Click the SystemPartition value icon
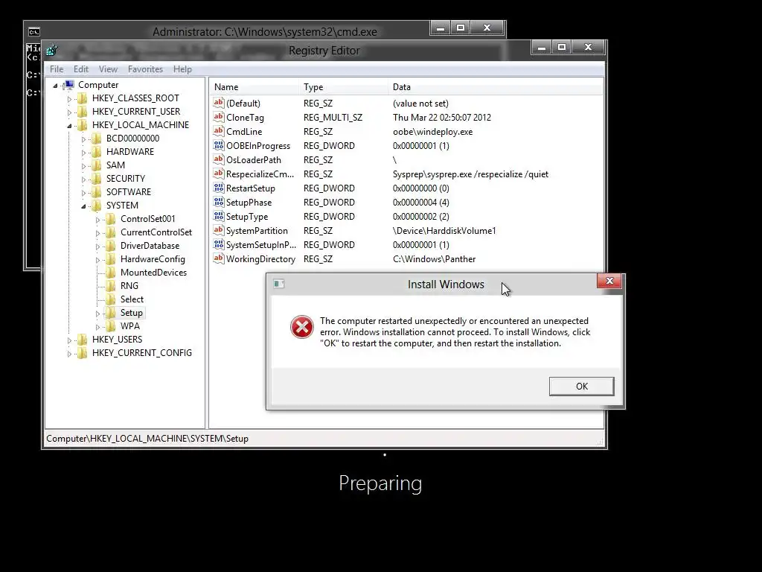762x572 pixels. point(219,229)
